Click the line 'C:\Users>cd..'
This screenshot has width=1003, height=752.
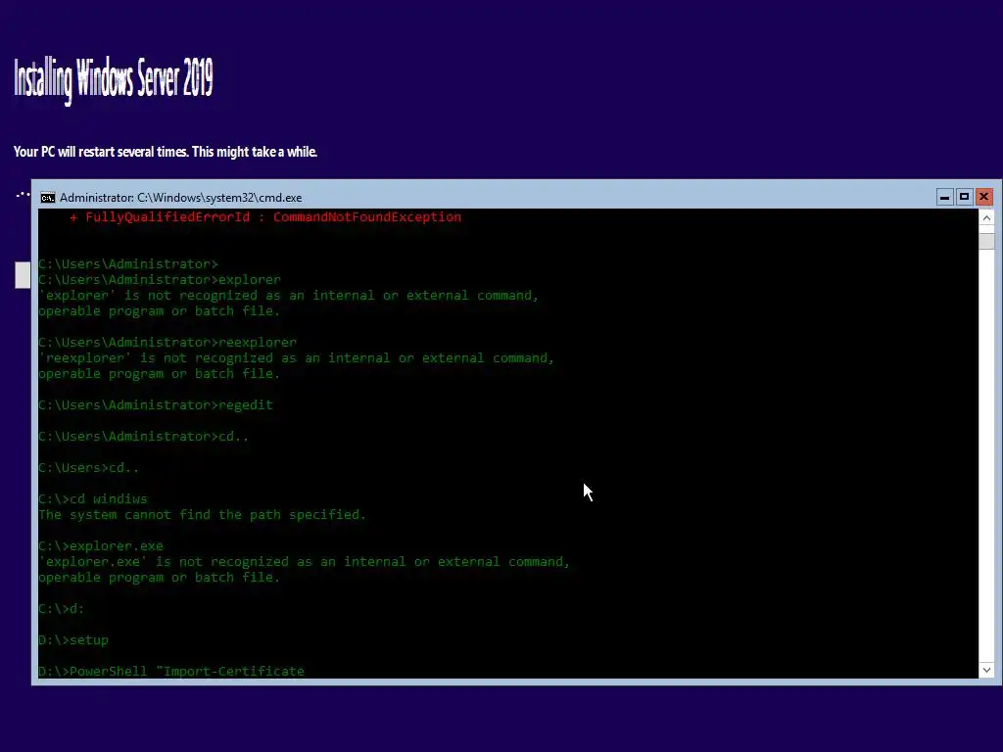[89, 467]
